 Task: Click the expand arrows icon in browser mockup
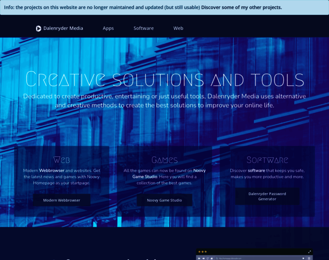[309, 252]
